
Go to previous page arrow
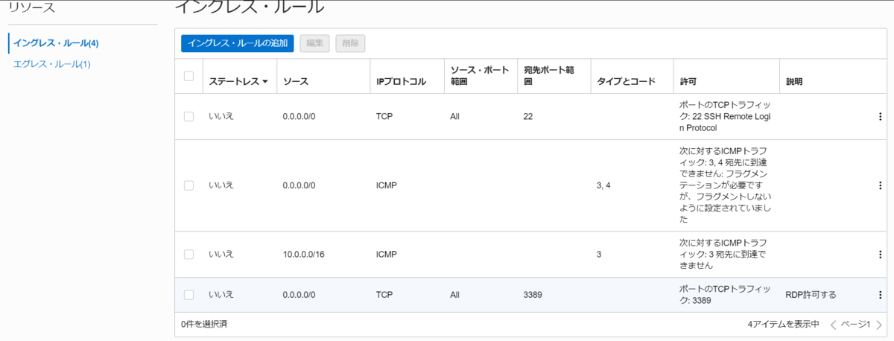[834, 325]
